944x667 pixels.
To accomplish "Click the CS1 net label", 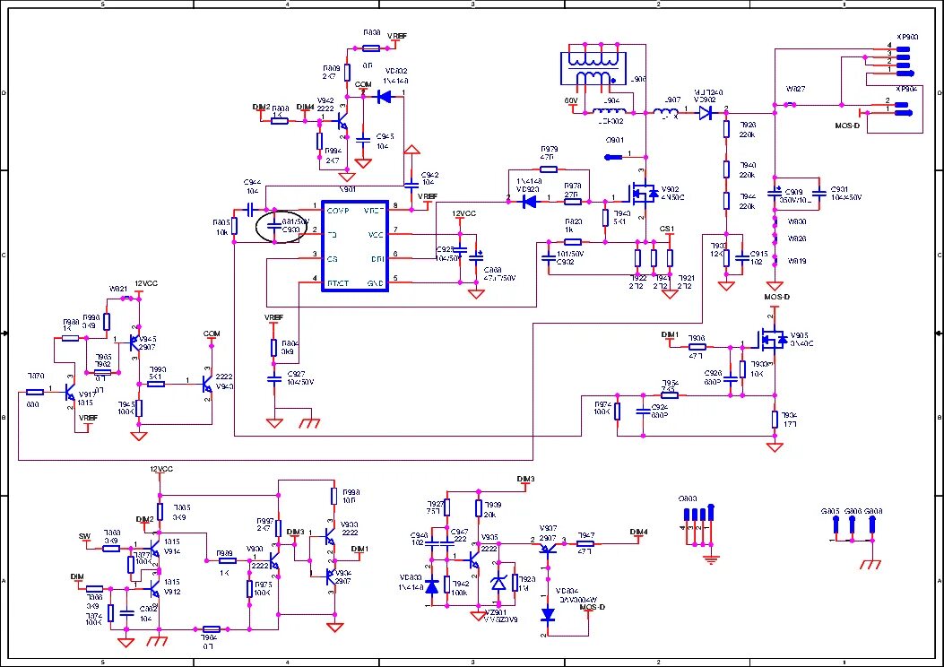I will click(667, 229).
